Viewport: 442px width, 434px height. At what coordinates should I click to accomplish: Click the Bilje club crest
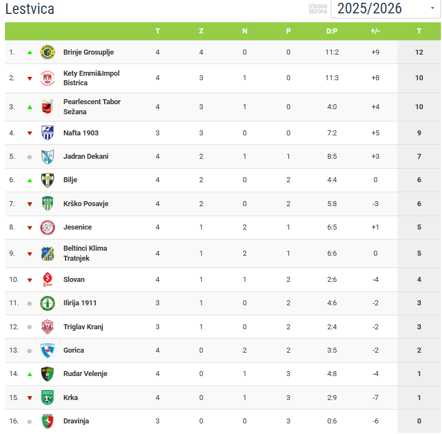coord(48,180)
